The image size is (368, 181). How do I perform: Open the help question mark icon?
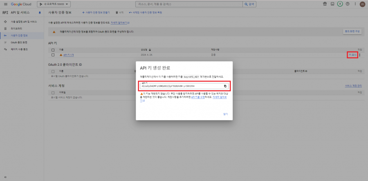[347, 4]
